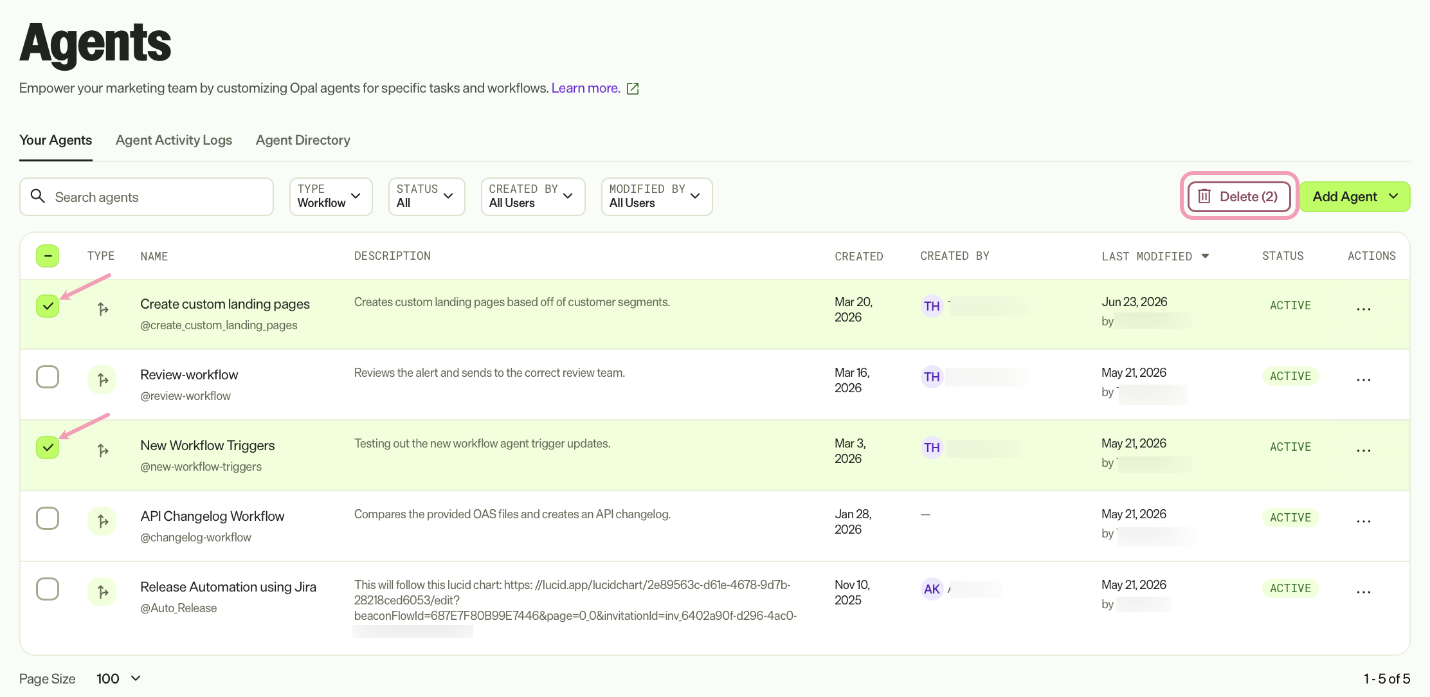Click the @create_custom_landing_pages handle
Viewport: 1430px width, 697px height.
click(219, 325)
